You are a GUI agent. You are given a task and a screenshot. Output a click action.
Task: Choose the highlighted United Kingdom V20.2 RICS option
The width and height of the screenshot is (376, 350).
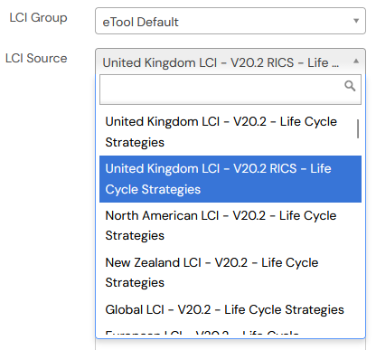point(230,179)
